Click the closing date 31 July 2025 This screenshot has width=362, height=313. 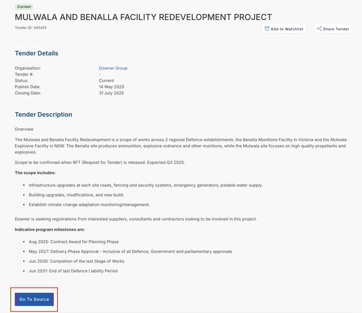[111, 93]
